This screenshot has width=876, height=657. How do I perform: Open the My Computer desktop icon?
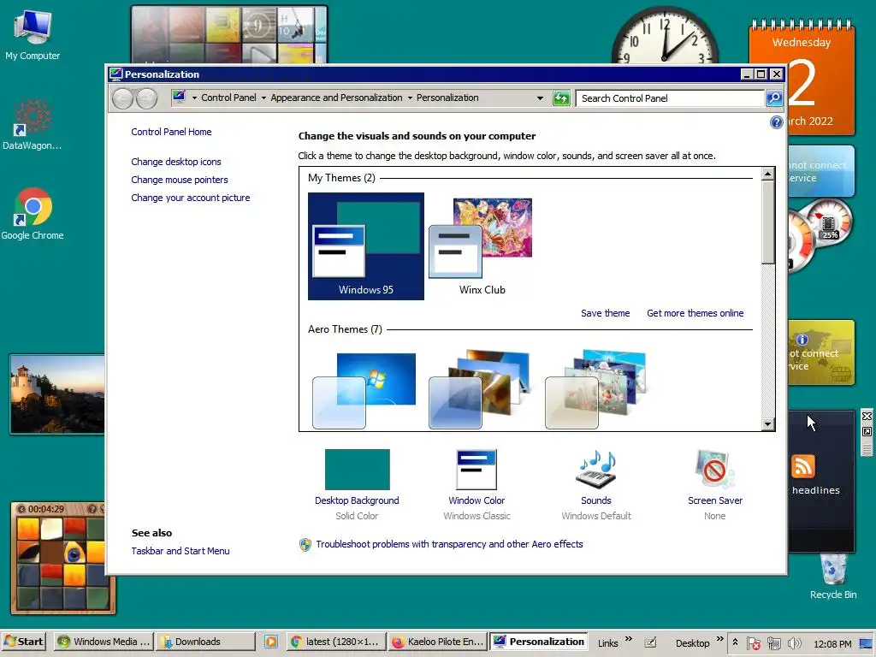click(33, 34)
